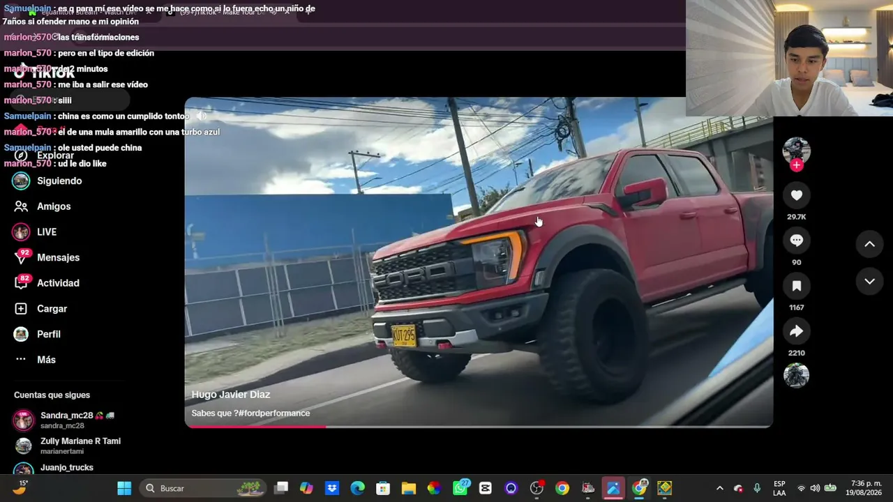Share the video with arrow icon
893x502 pixels.
pyautogui.click(x=796, y=331)
